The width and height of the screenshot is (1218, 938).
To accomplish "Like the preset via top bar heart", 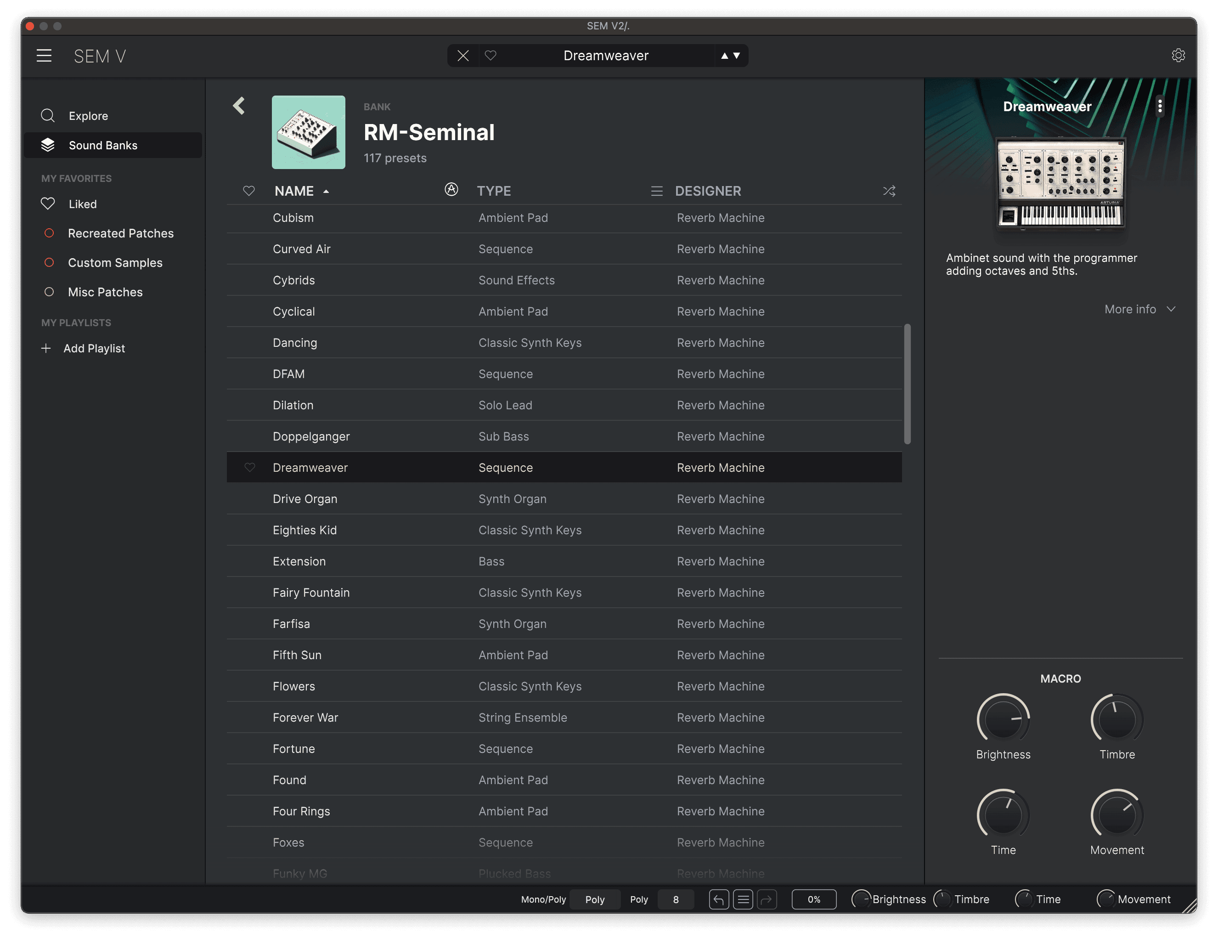I will click(x=490, y=56).
